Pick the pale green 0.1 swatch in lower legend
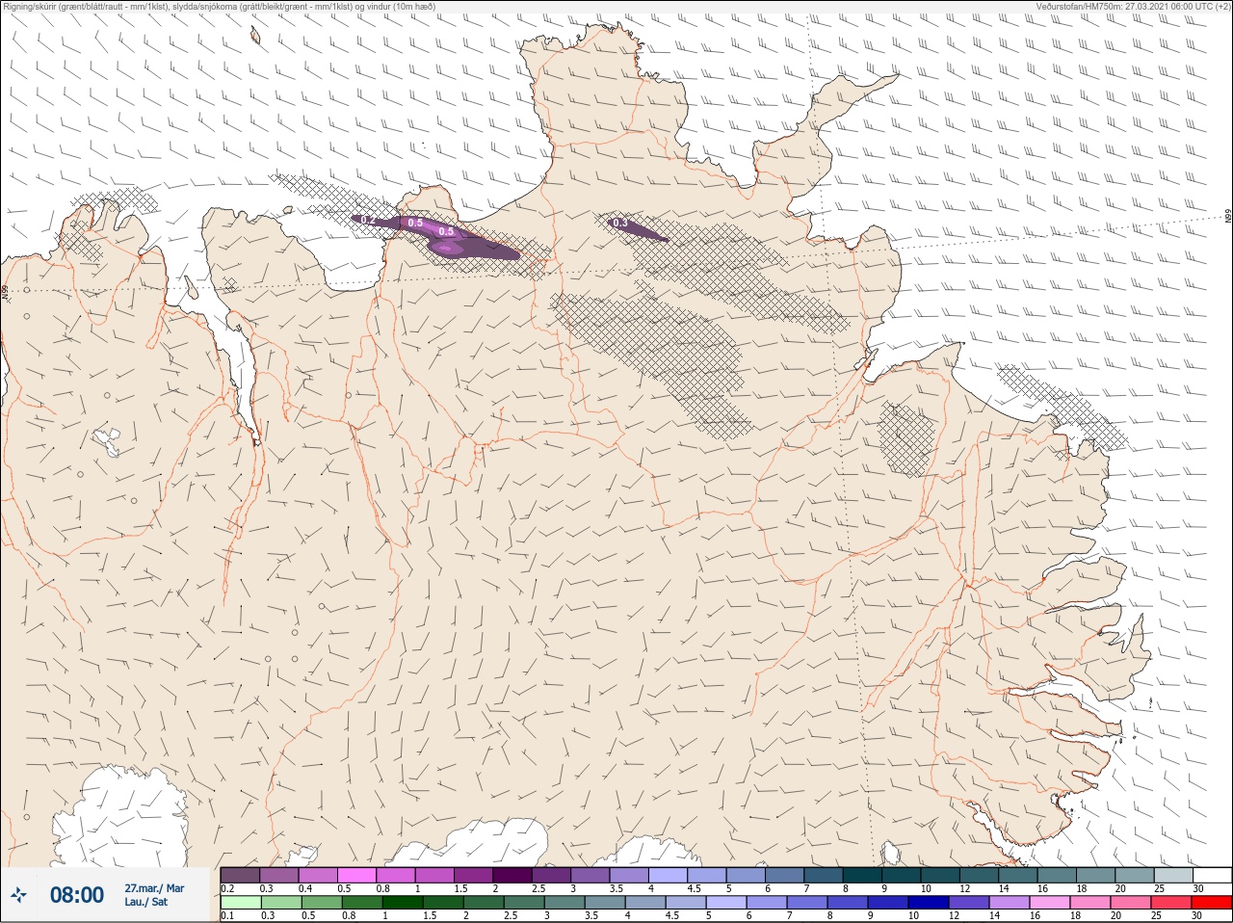The width and height of the screenshot is (1233, 923). point(241,903)
